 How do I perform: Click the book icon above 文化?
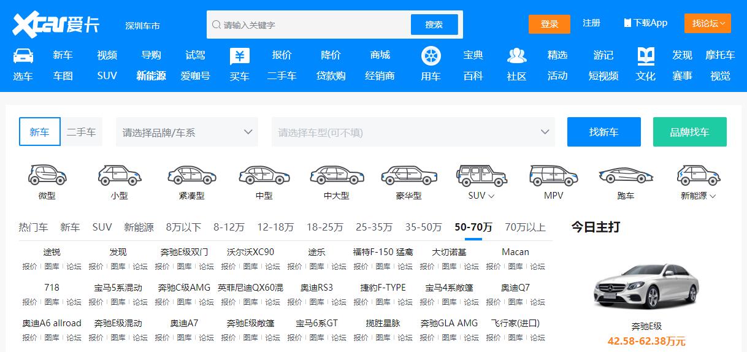coord(646,56)
